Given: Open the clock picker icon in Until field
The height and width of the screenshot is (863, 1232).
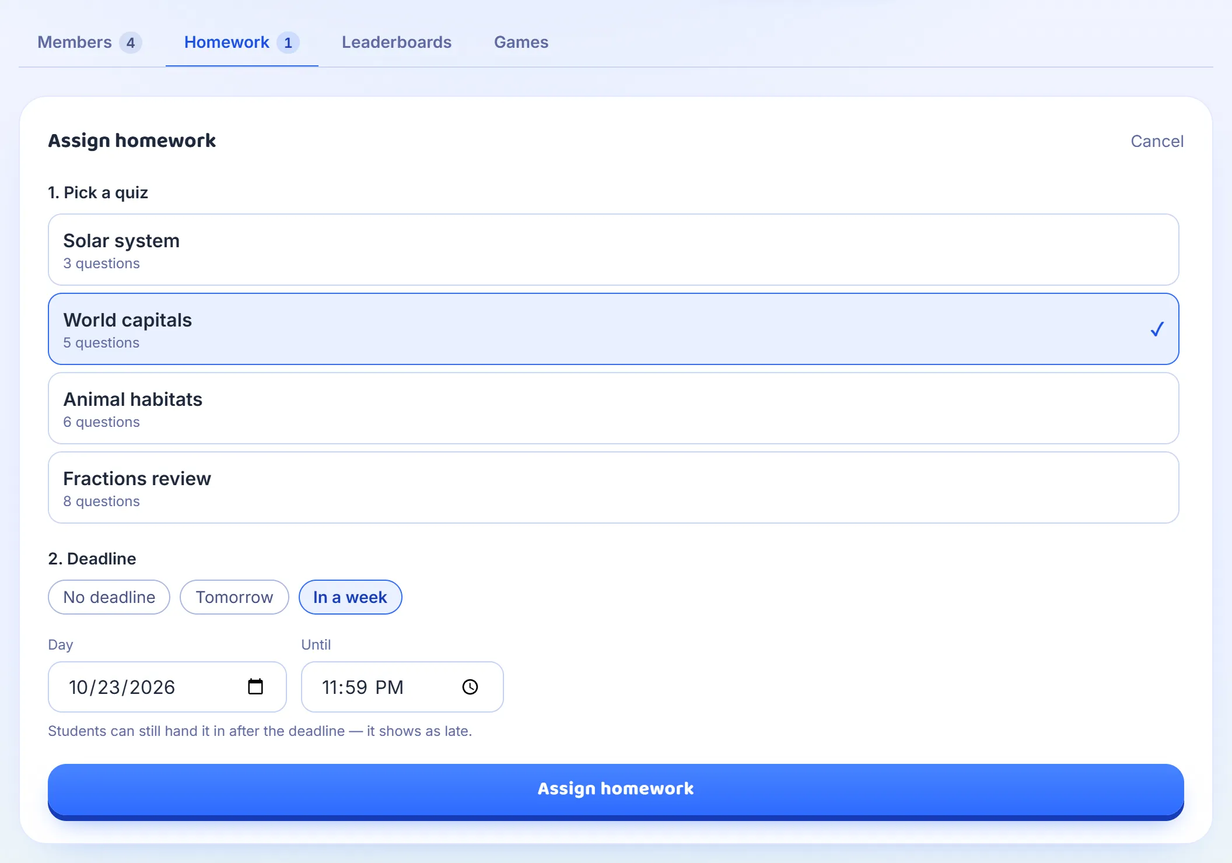Looking at the screenshot, I should (x=470, y=687).
